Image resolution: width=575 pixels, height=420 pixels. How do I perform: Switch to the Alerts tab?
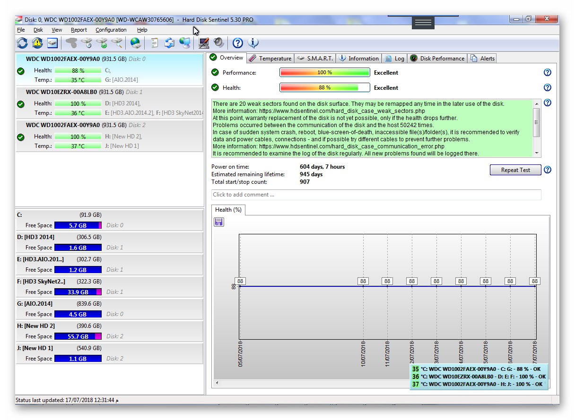point(482,59)
